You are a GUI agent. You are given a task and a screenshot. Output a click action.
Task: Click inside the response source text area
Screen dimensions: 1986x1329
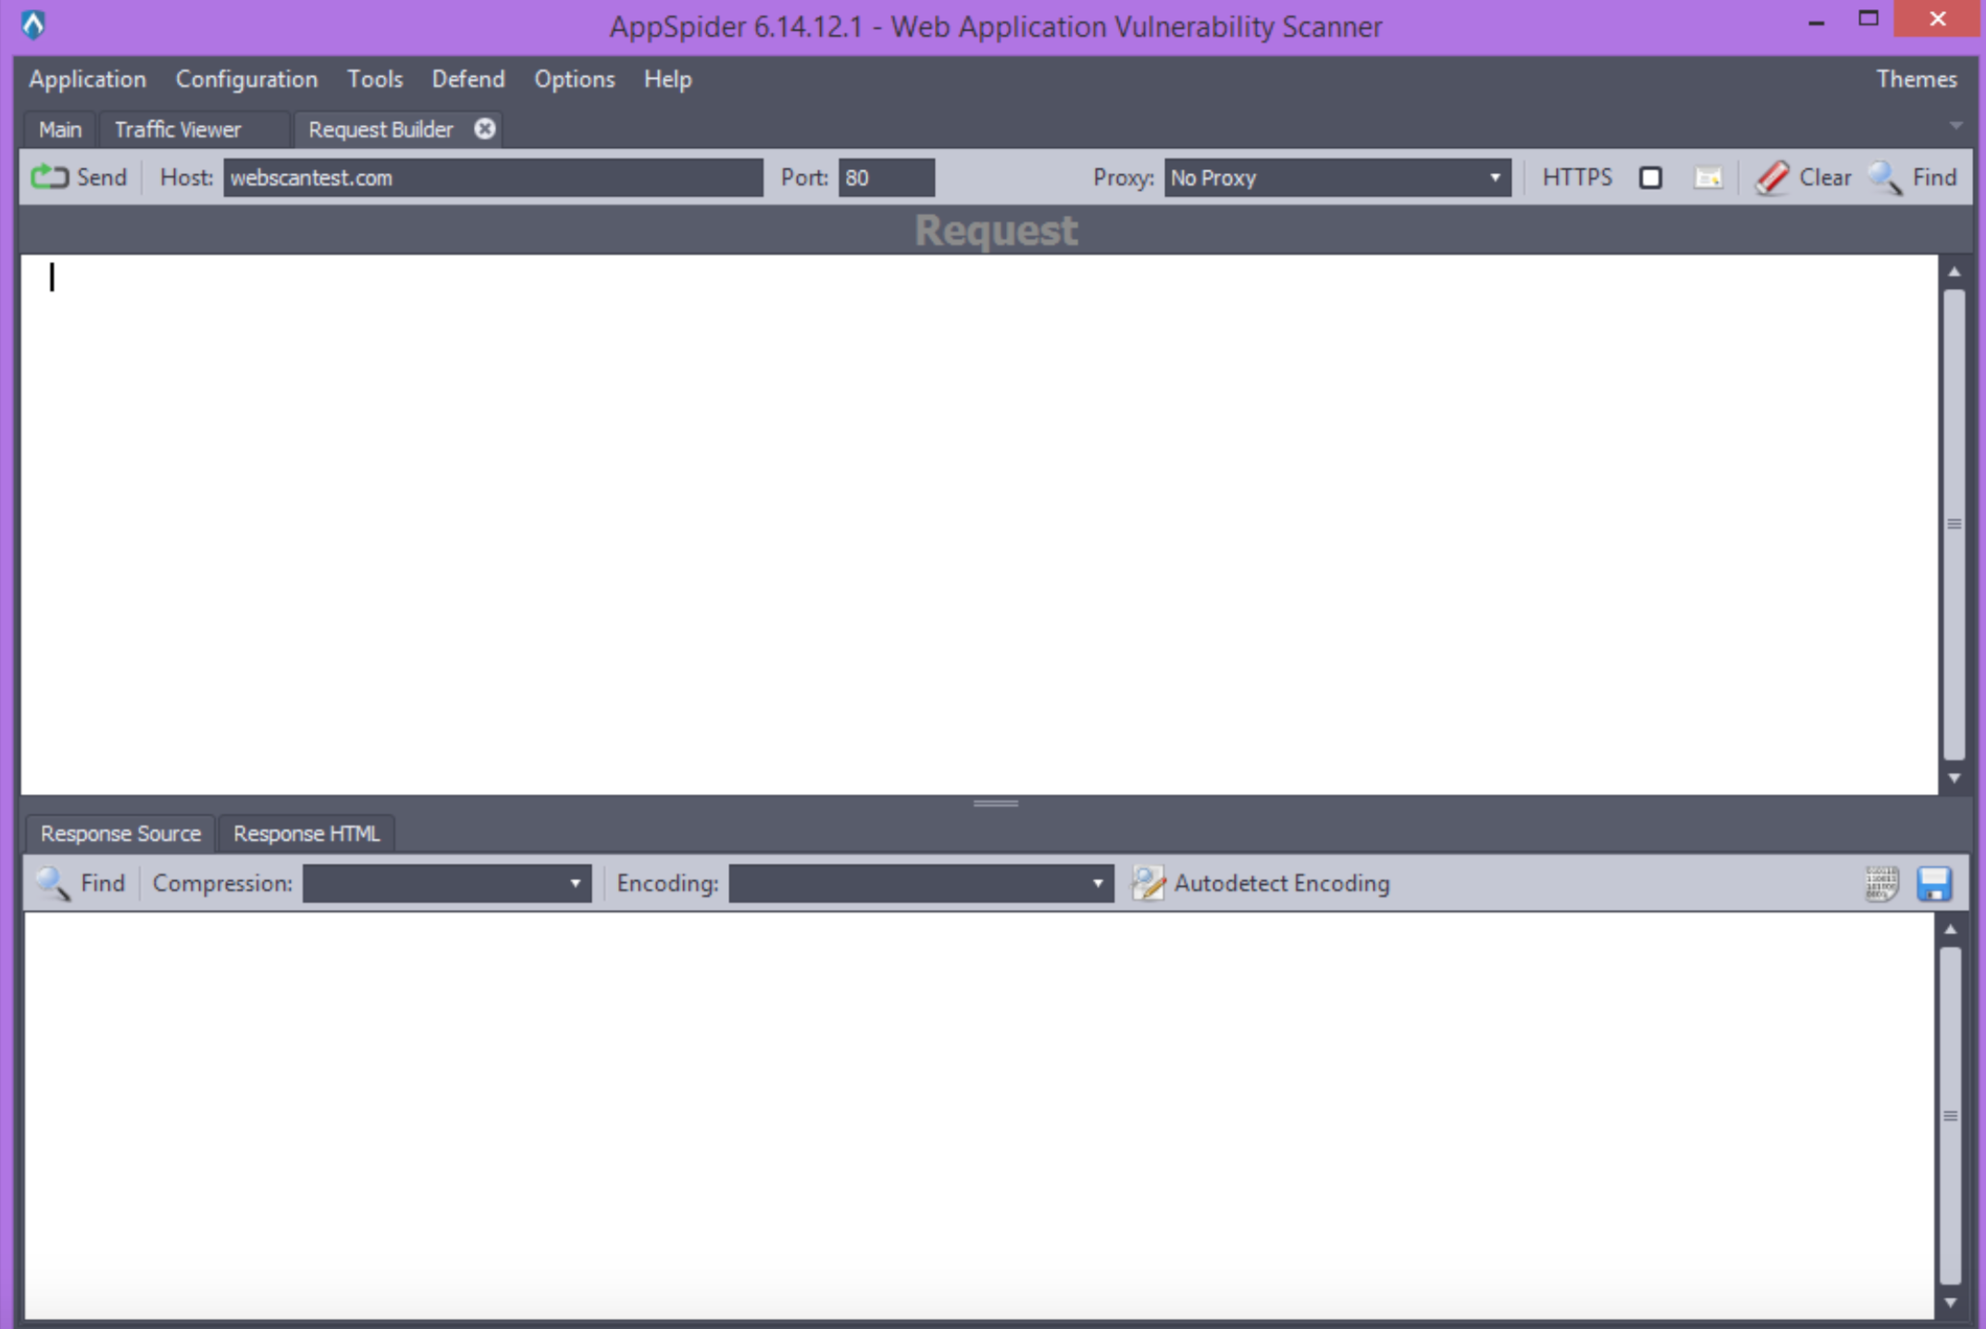pyautogui.click(x=978, y=1115)
